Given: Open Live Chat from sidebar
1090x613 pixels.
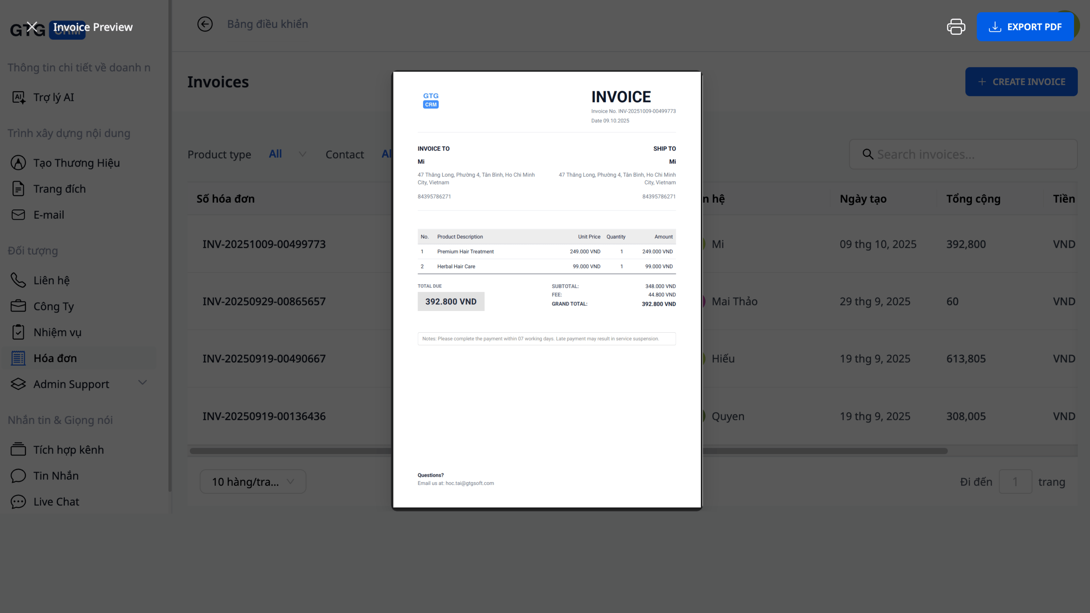Looking at the screenshot, I should [x=56, y=501].
